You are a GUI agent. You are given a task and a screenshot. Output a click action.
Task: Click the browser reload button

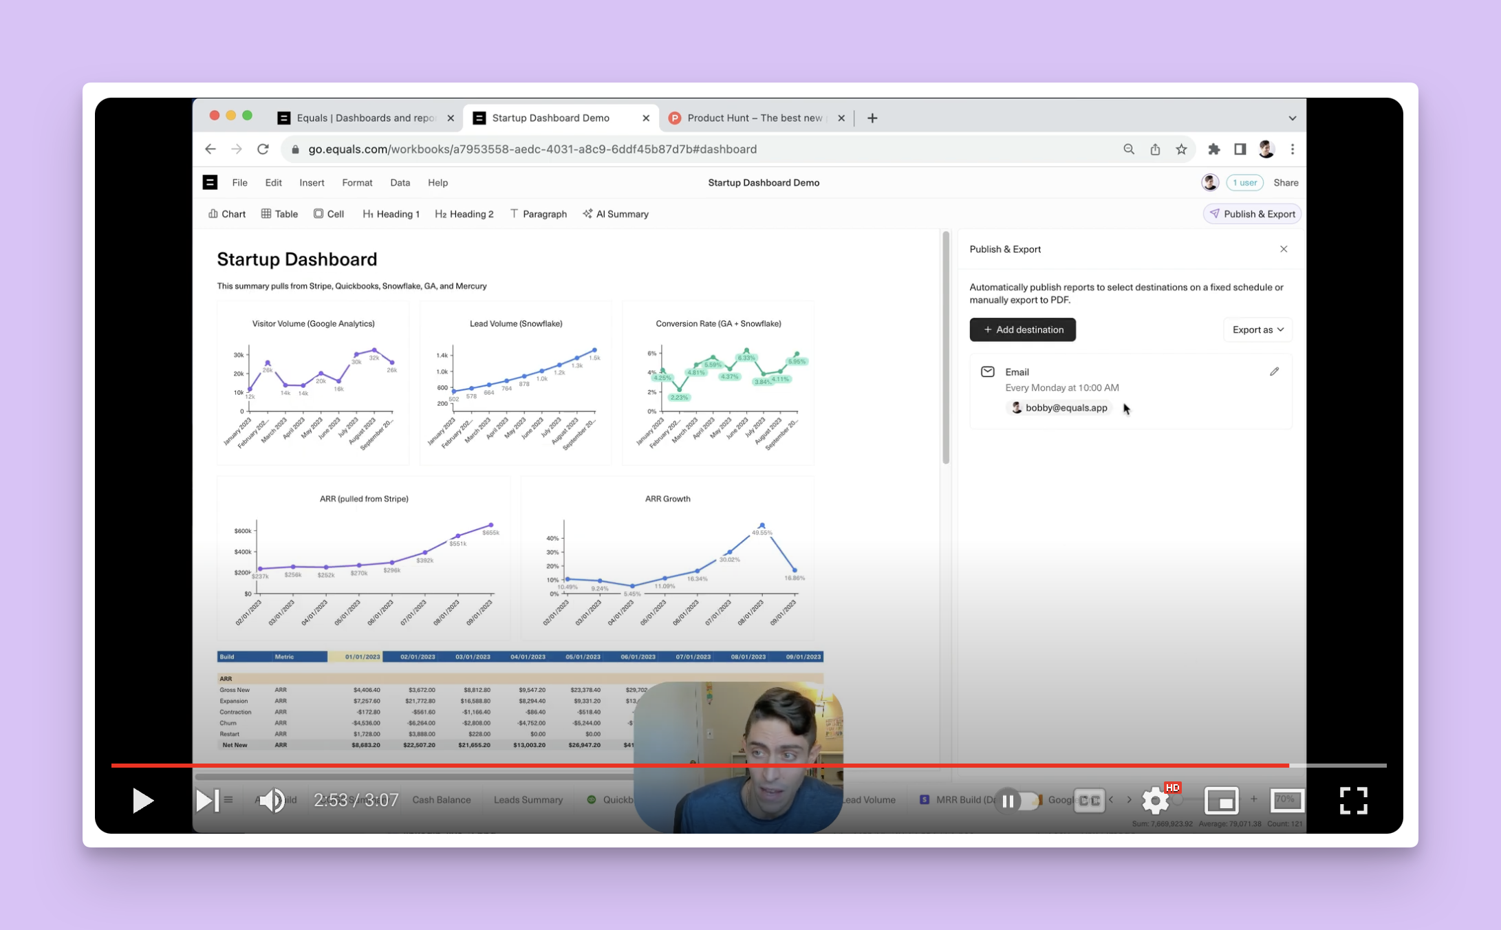tap(263, 149)
